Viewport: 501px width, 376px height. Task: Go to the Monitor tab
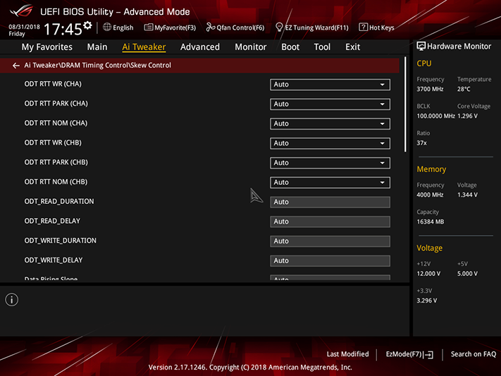[251, 47]
